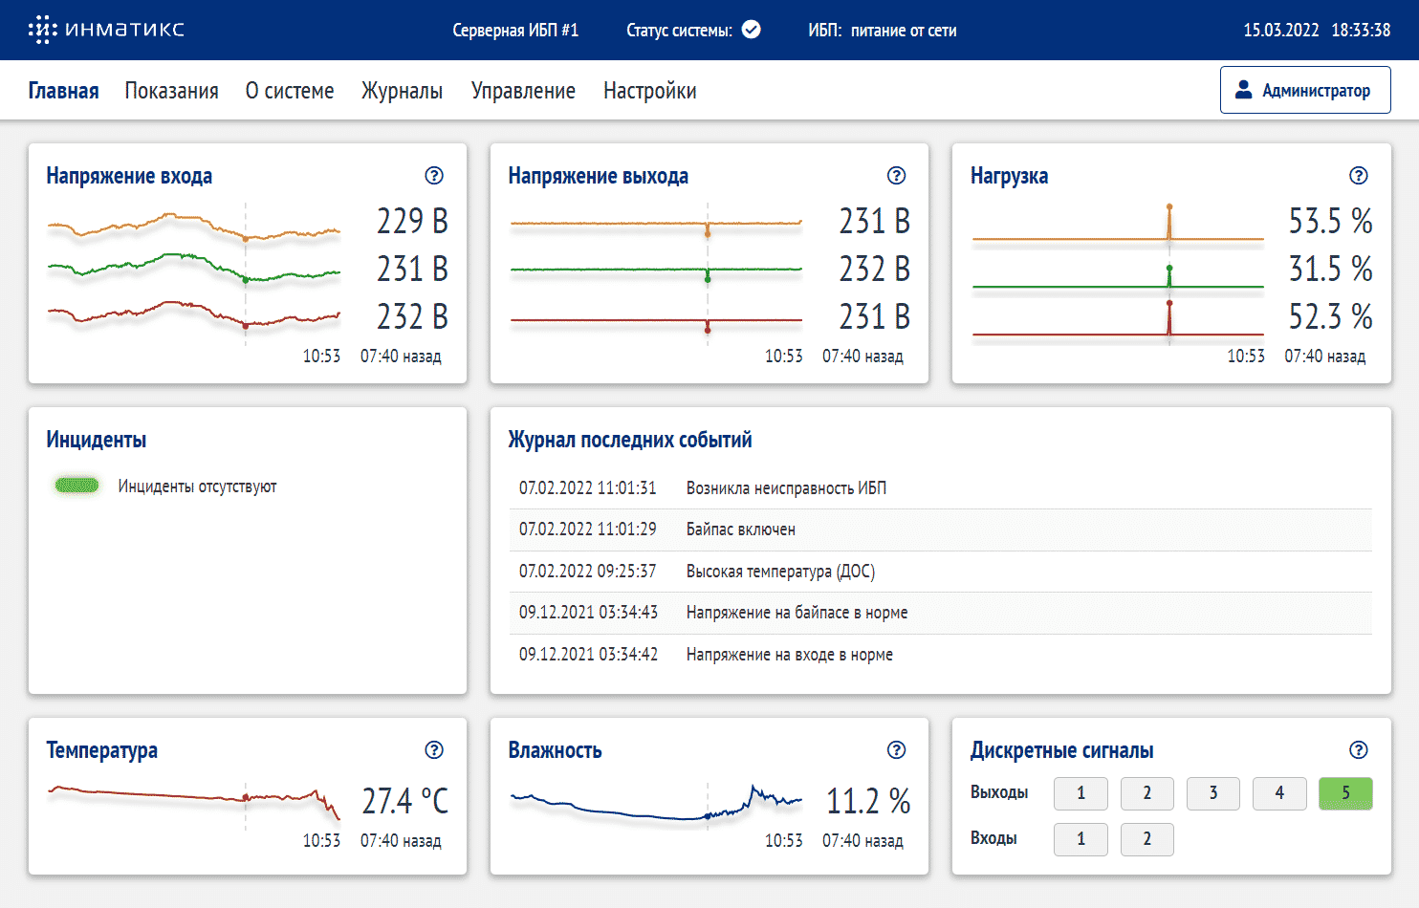Toggle the active green output 5
Viewport: 1419px width, 908px height.
(x=1344, y=793)
